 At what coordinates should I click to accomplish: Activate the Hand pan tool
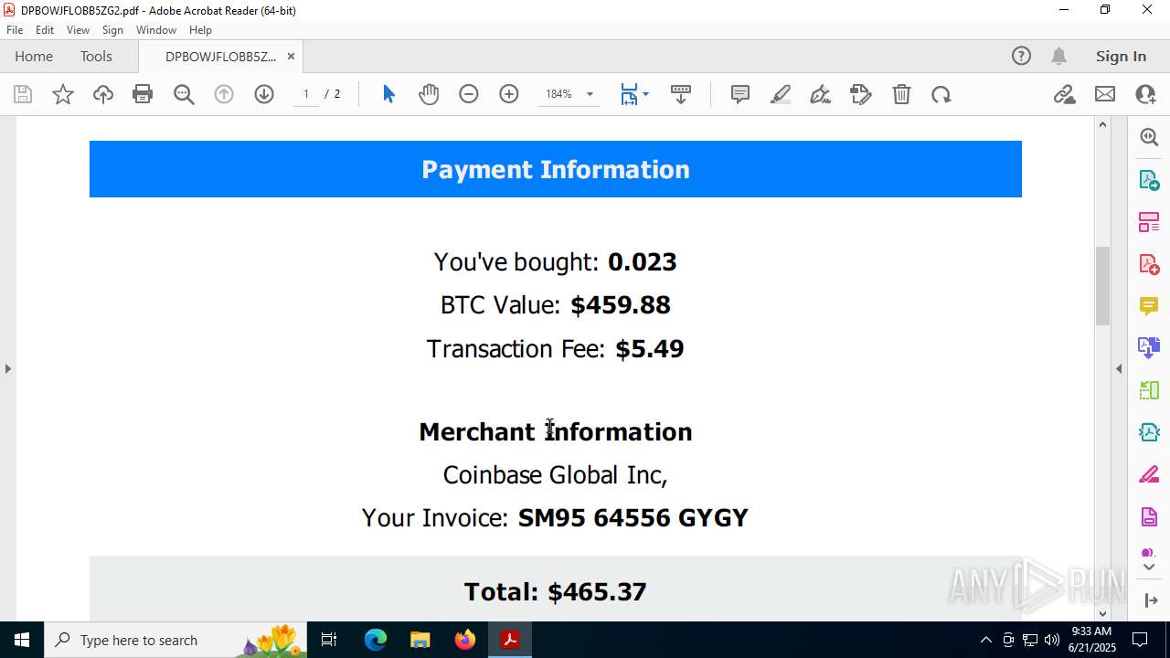click(429, 94)
